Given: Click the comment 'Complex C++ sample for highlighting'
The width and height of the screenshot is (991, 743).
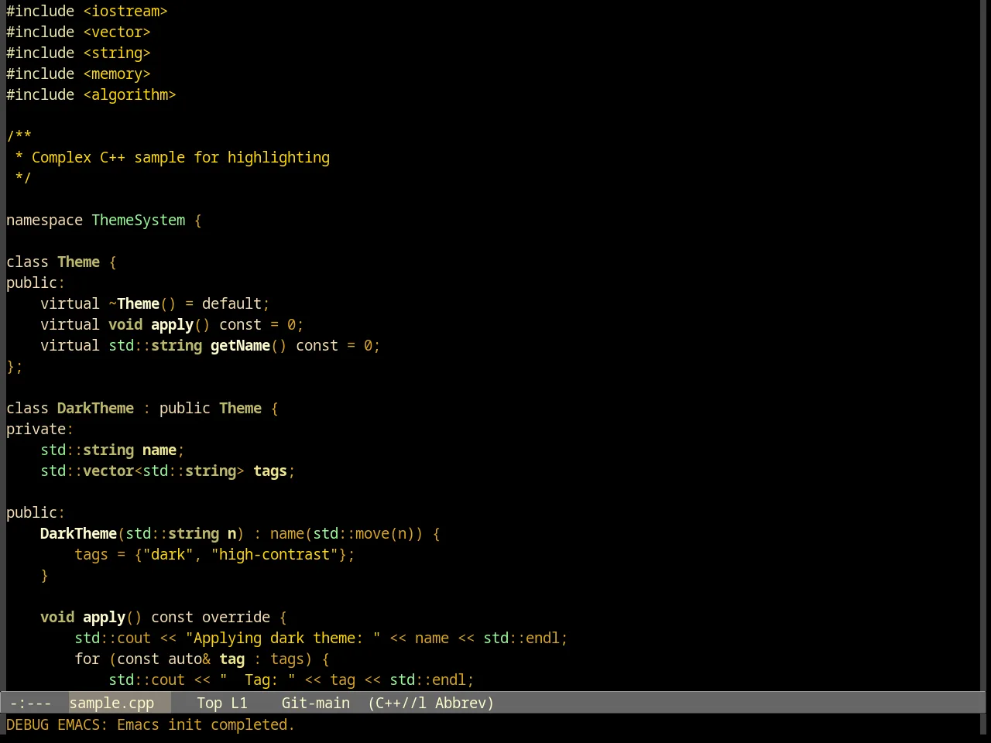Looking at the screenshot, I should tap(180, 157).
